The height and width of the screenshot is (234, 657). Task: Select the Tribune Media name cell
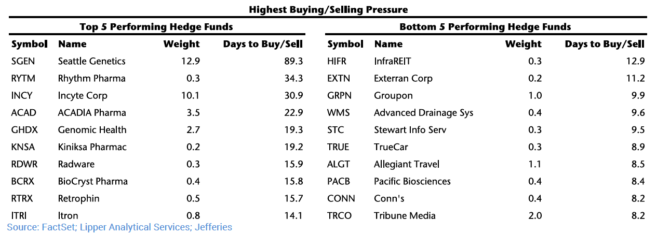click(405, 216)
